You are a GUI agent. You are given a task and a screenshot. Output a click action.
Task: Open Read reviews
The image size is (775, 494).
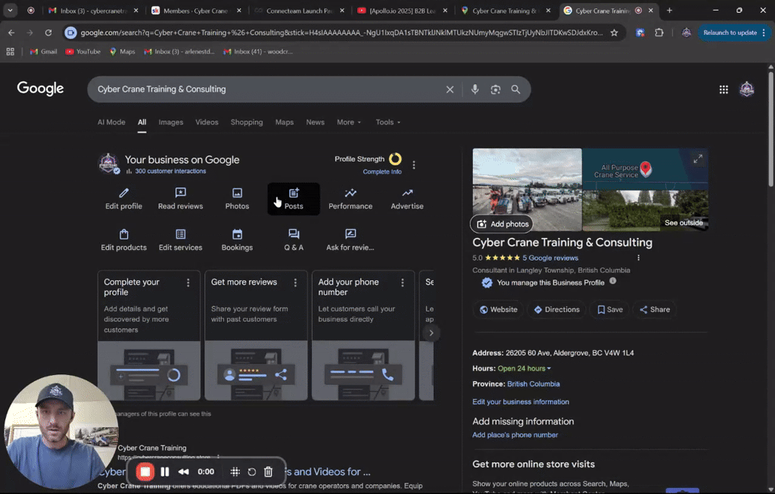[x=180, y=199]
